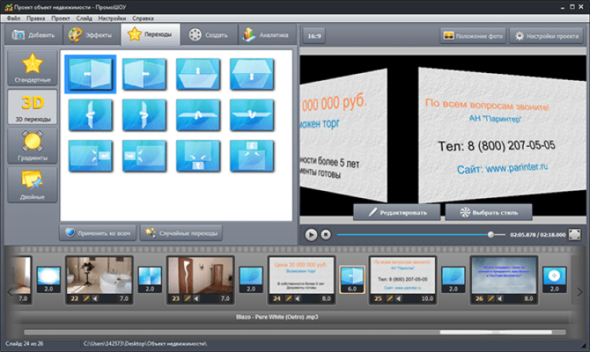The width and height of the screenshot is (590, 352).
Task: Click the sound icon on slide 24
Action: coord(297,299)
